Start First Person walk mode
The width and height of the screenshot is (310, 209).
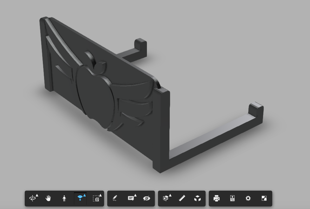64,198
